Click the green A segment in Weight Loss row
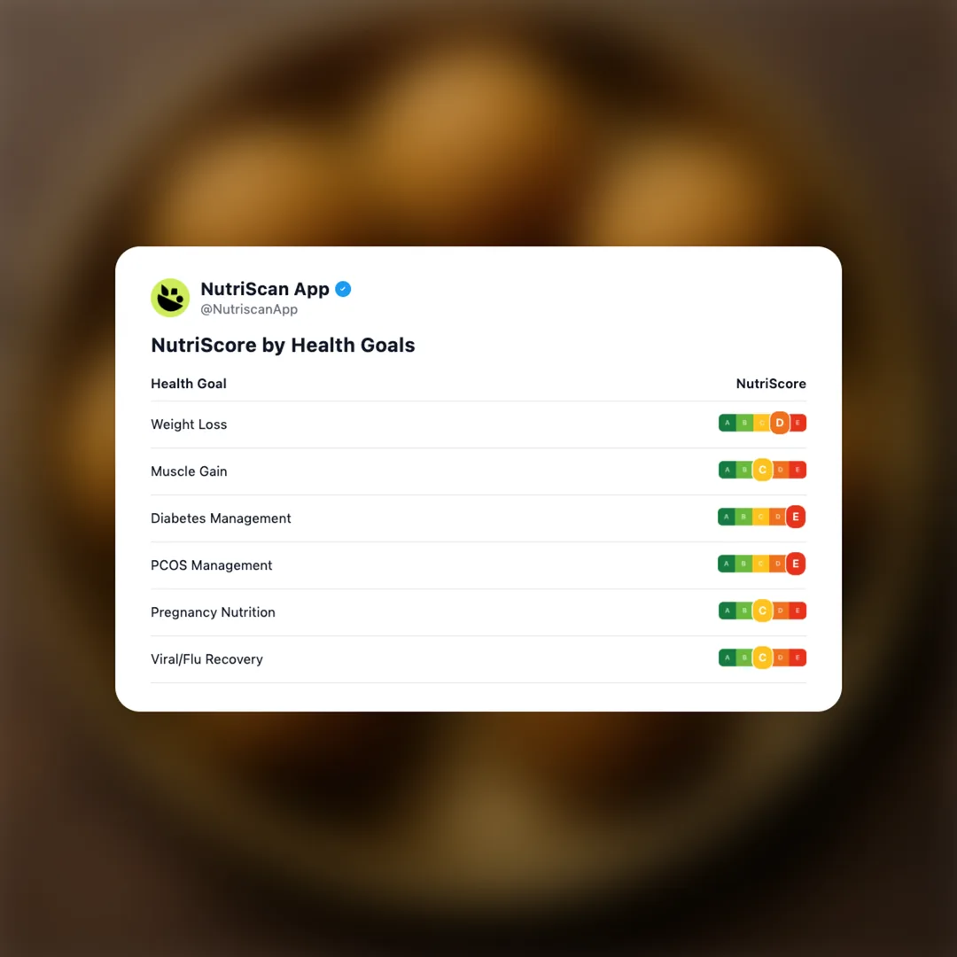This screenshot has width=957, height=957. (x=727, y=424)
